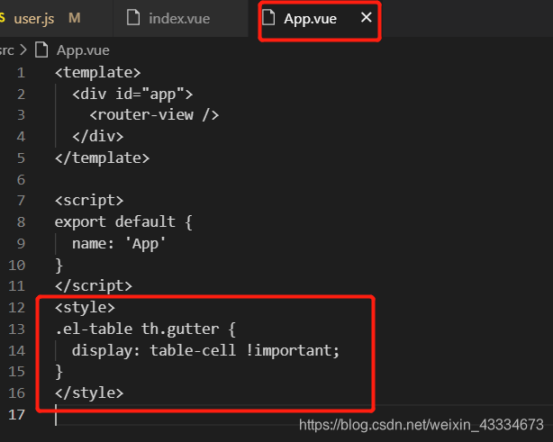Click line number 7 in the gutter
This screenshot has height=442, width=553.
[21, 201]
